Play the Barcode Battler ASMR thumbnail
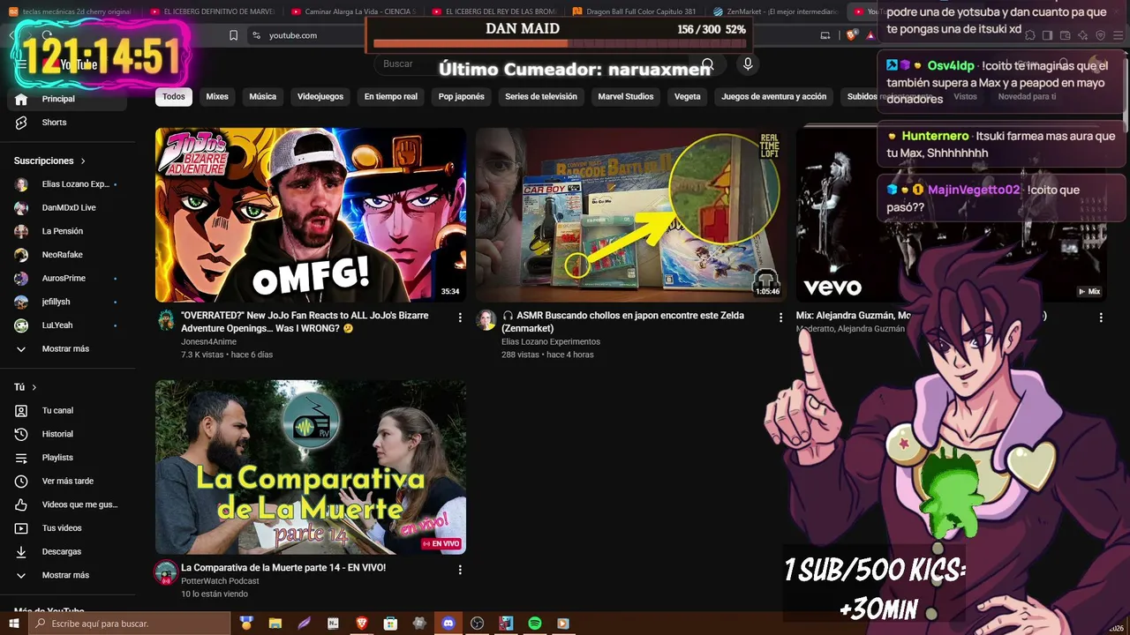This screenshot has width=1130, height=635. pyautogui.click(x=631, y=215)
